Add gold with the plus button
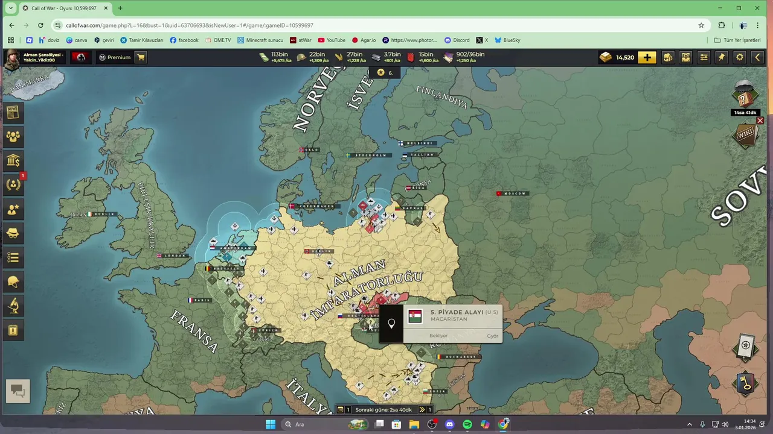 [x=647, y=57]
